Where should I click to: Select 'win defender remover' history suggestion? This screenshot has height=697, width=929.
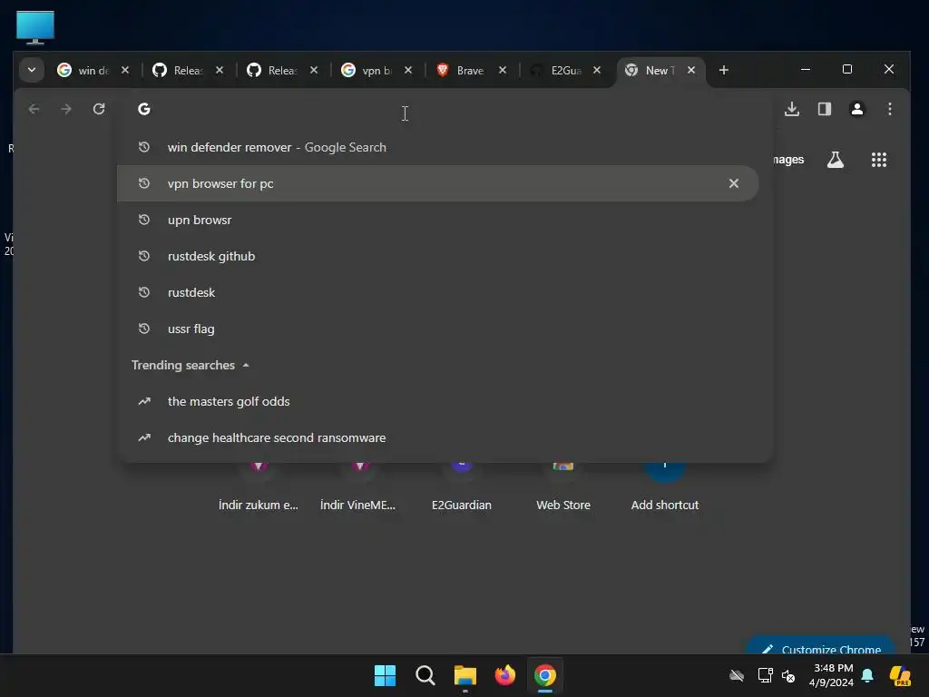point(438,147)
